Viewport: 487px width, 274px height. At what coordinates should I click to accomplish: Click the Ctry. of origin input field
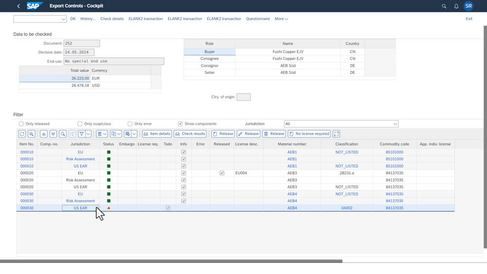click(243, 97)
